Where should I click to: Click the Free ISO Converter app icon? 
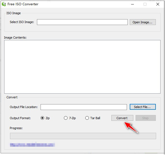pyautogui.click(x=4, y=4)
